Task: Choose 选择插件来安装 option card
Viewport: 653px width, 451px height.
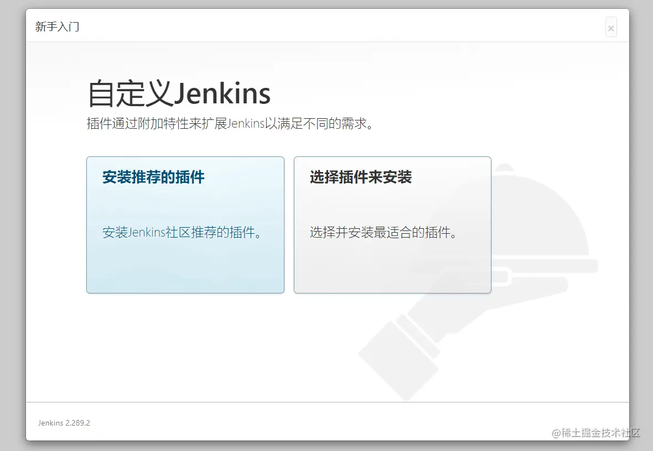Action: click(392, 224)
